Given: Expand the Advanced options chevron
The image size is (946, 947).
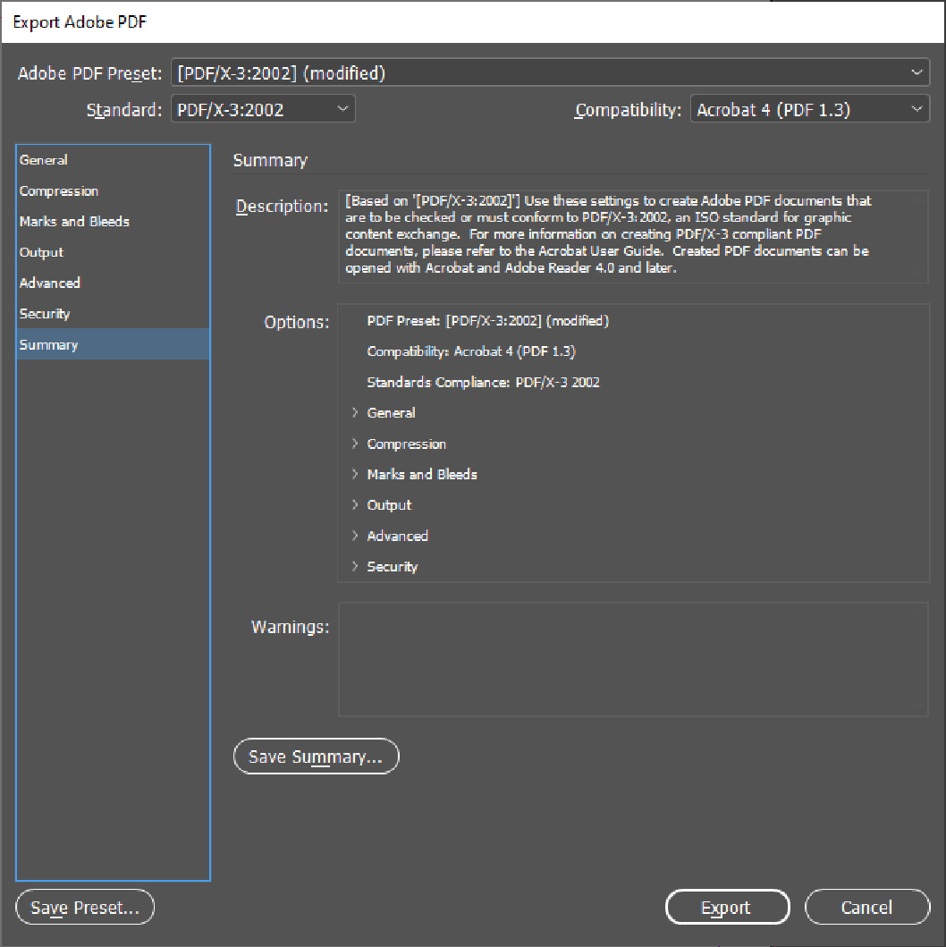Looking at the screenshot, I should click(x=355, y=536).
